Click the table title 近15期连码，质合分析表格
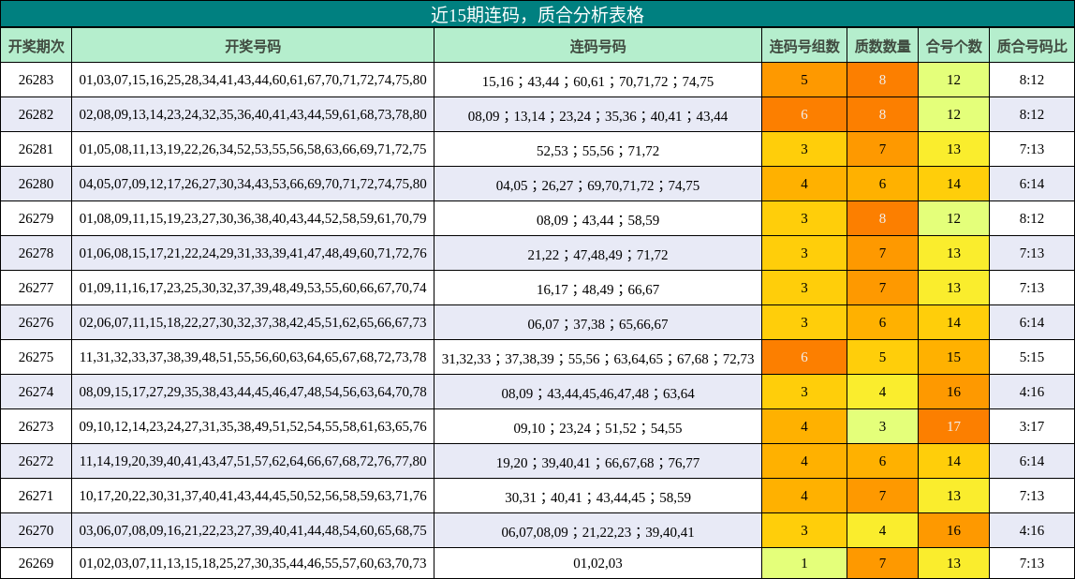 pos(537,14)
